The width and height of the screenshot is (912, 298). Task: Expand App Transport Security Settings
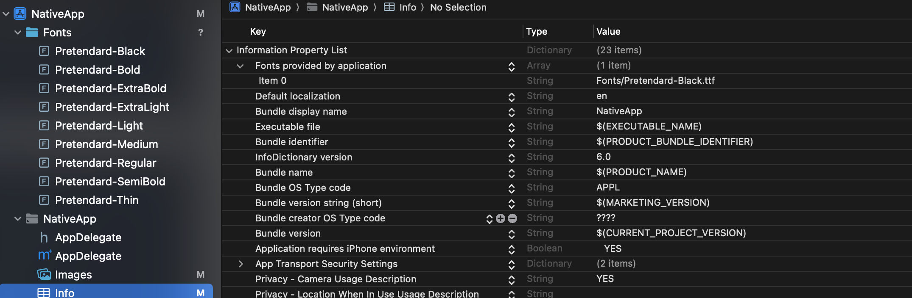tap(241, 264)
